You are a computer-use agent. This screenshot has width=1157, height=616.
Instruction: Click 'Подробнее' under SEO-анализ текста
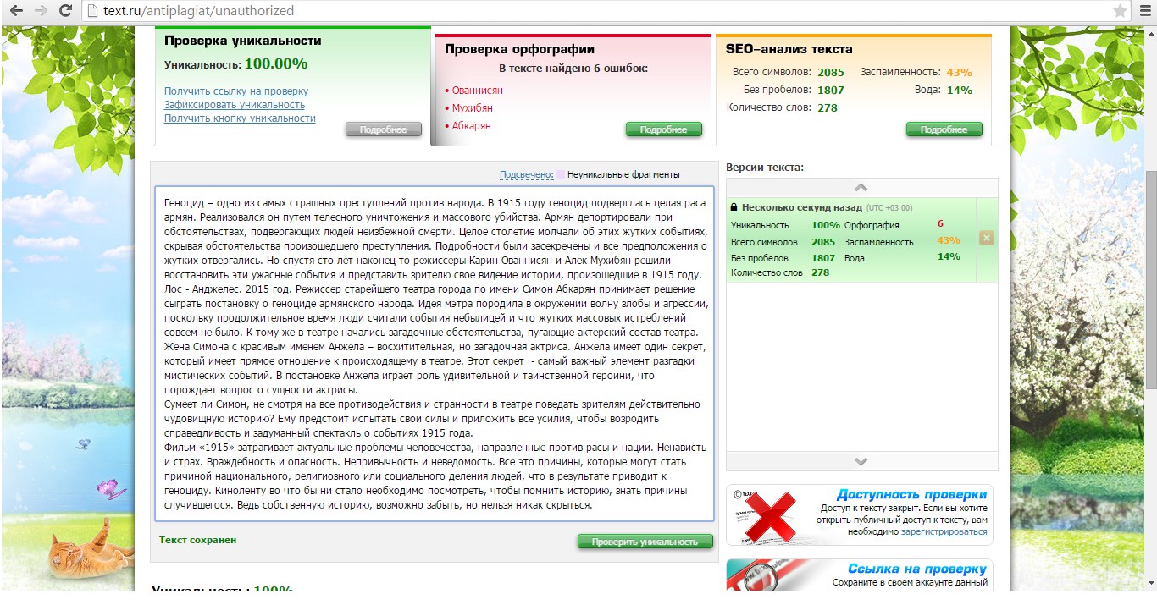(x=944, y=129)
